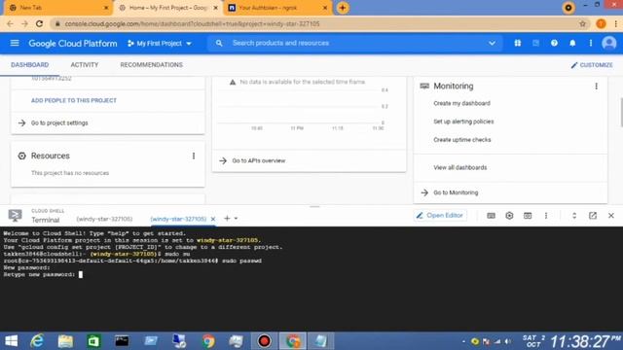Viewport: 623px width, 350px height.
Task: Switch to the ACTIVITY tab
Action: 85,65
